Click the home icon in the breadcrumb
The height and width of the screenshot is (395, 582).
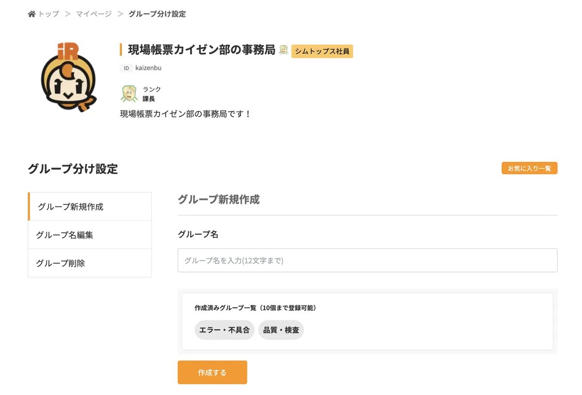click(x=32, y=14)
